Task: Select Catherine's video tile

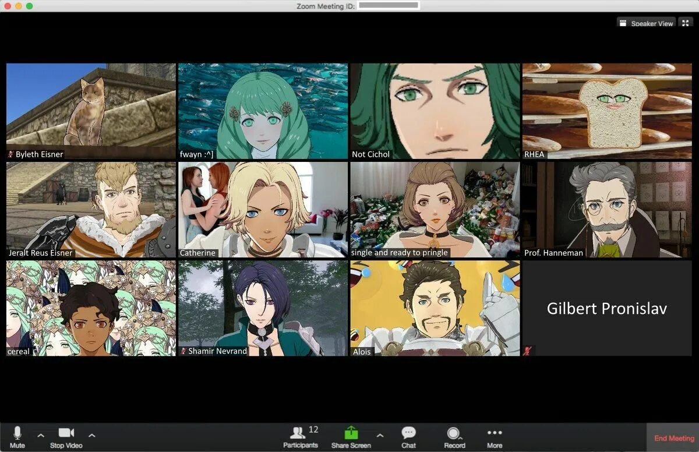Action: tap(263, 210)
